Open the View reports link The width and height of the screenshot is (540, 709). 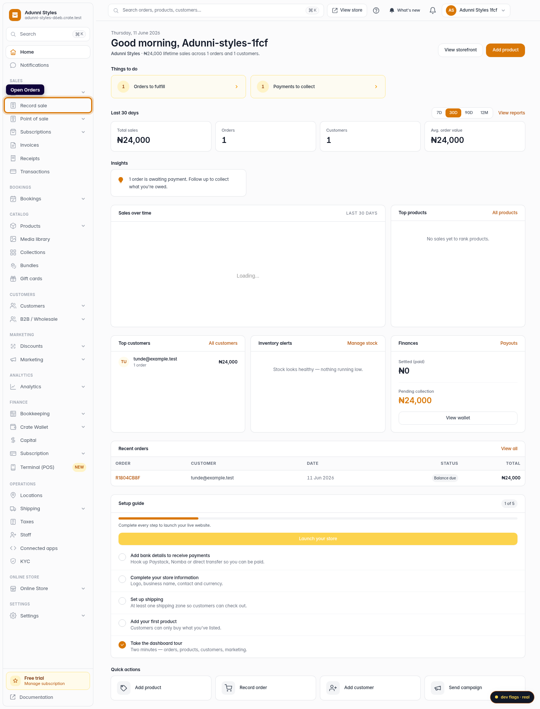[511, 113]
